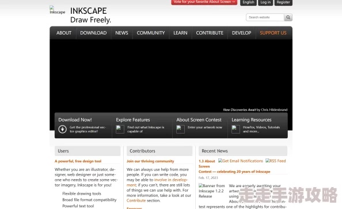Click the Download Now arrow icon
342x209 pixels.
coord(62,129)
